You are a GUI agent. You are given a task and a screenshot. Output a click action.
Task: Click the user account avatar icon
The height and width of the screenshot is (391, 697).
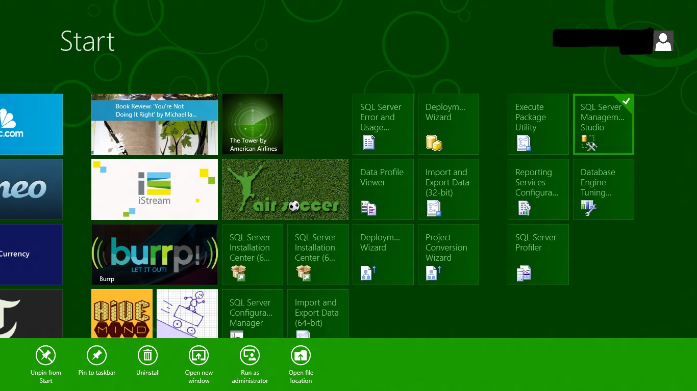[663, 41]
